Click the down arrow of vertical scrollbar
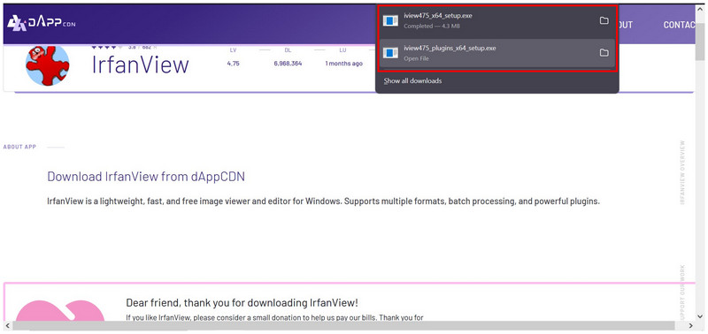Viewport: 708px width, 334px height. [699, 315]
